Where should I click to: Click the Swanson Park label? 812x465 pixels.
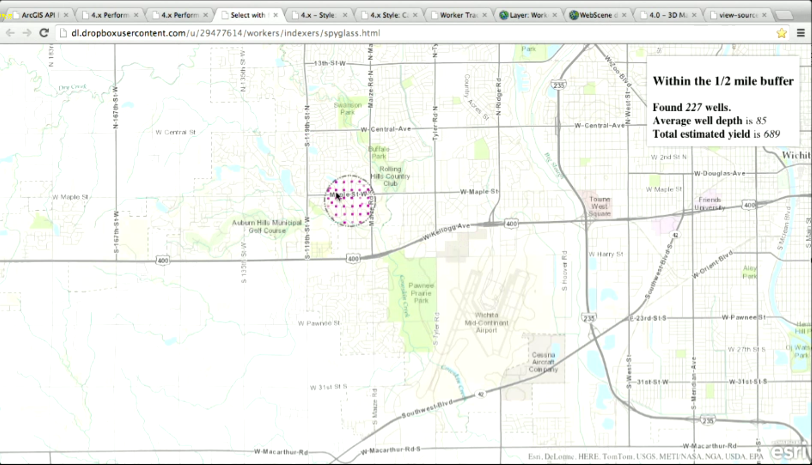pos(348,108)
